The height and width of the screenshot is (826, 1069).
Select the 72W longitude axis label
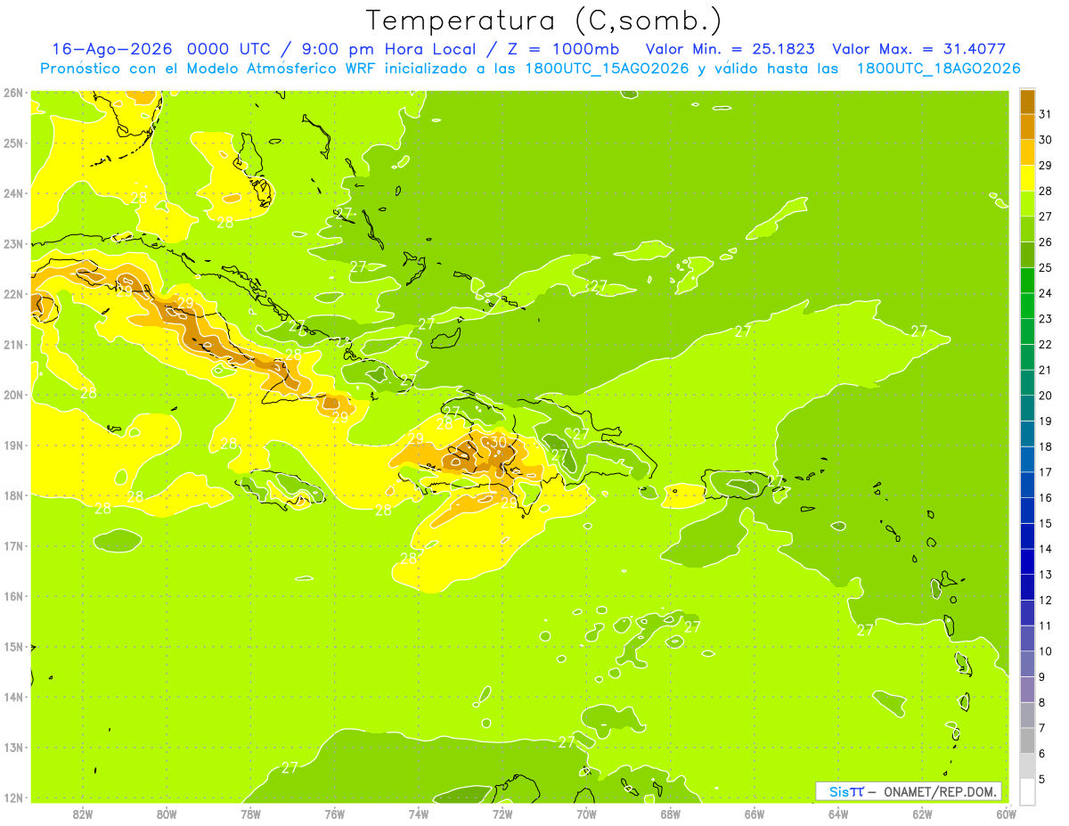tap(502, 814)
